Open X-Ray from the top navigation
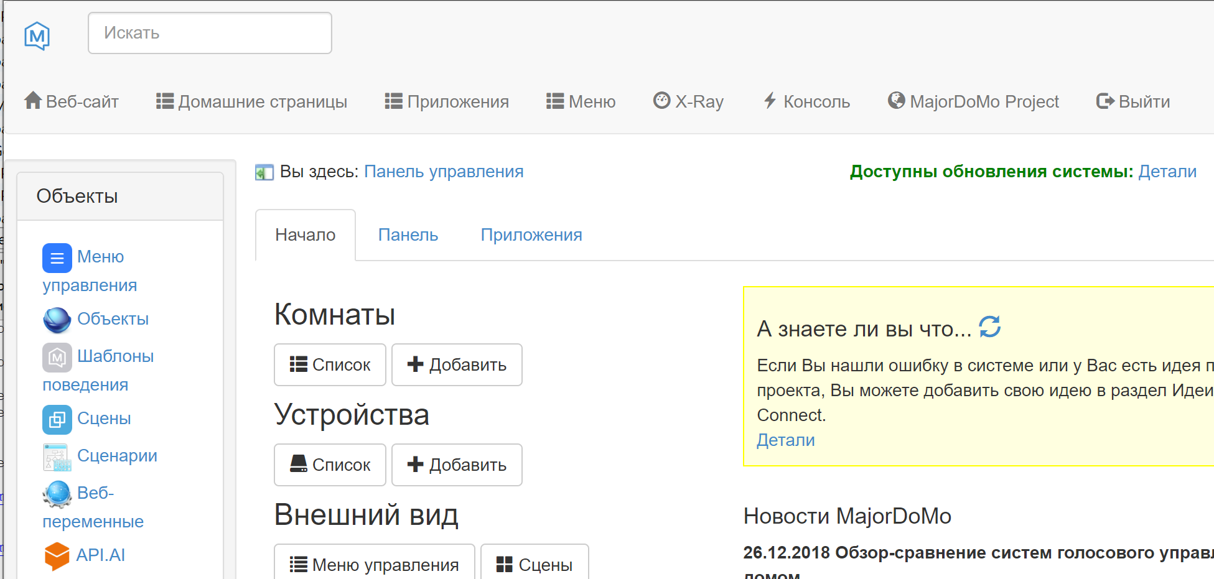 click(x=688, y=101)
